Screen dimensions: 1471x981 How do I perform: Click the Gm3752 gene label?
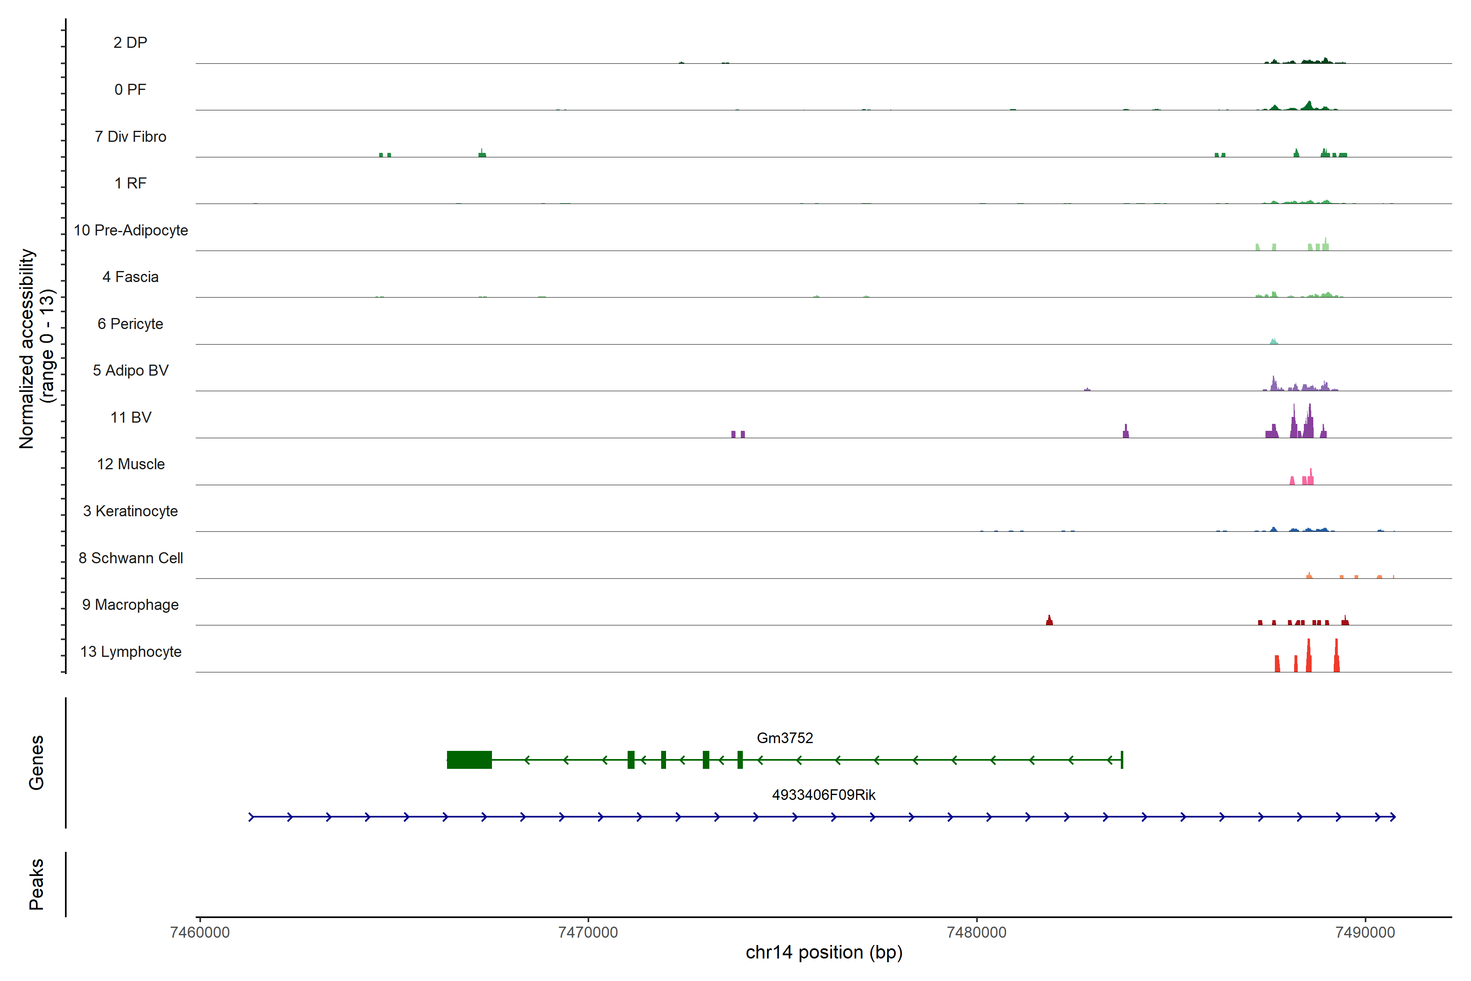tap(784, 738)
